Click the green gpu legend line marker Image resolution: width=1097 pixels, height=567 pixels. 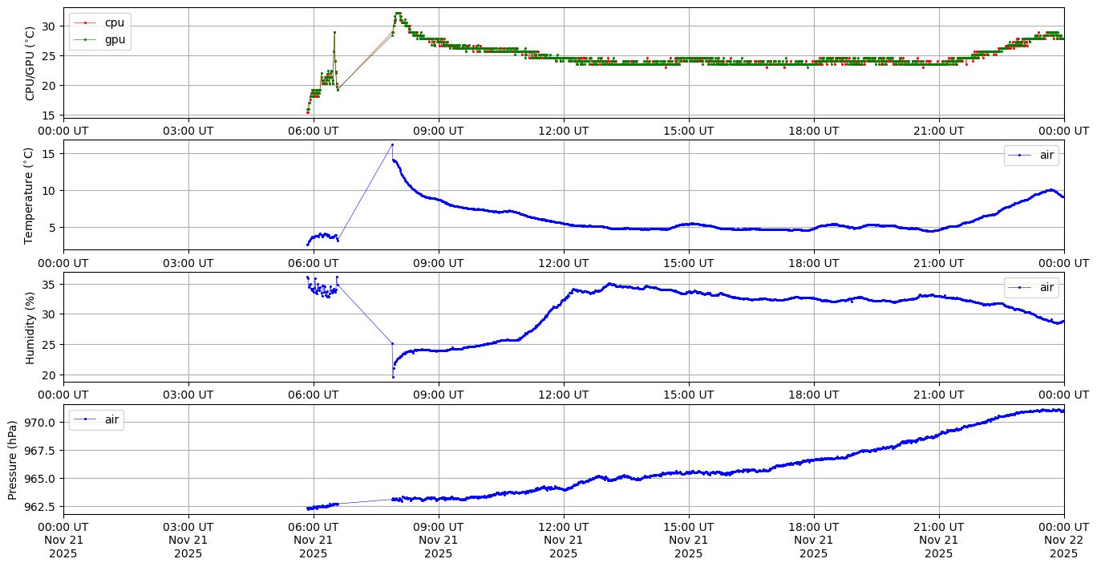point(85,38)
